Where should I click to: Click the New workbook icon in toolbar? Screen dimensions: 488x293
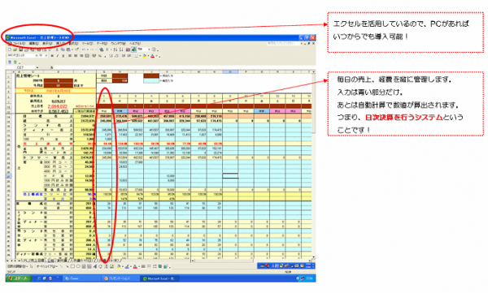pyautogui.click(x=9, y=50)
